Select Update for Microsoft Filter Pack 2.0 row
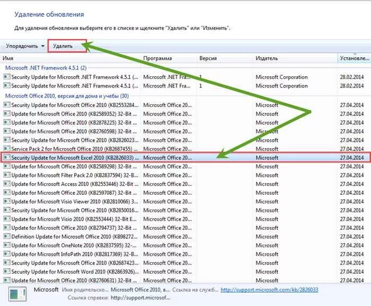 [185, 175]
